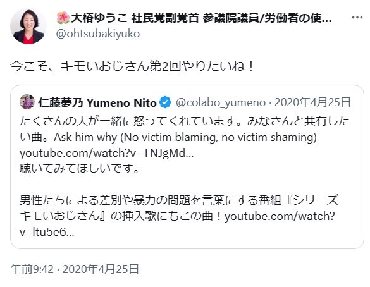
Task: Click the blue verified badge icon
Action: tap(165, 102)
